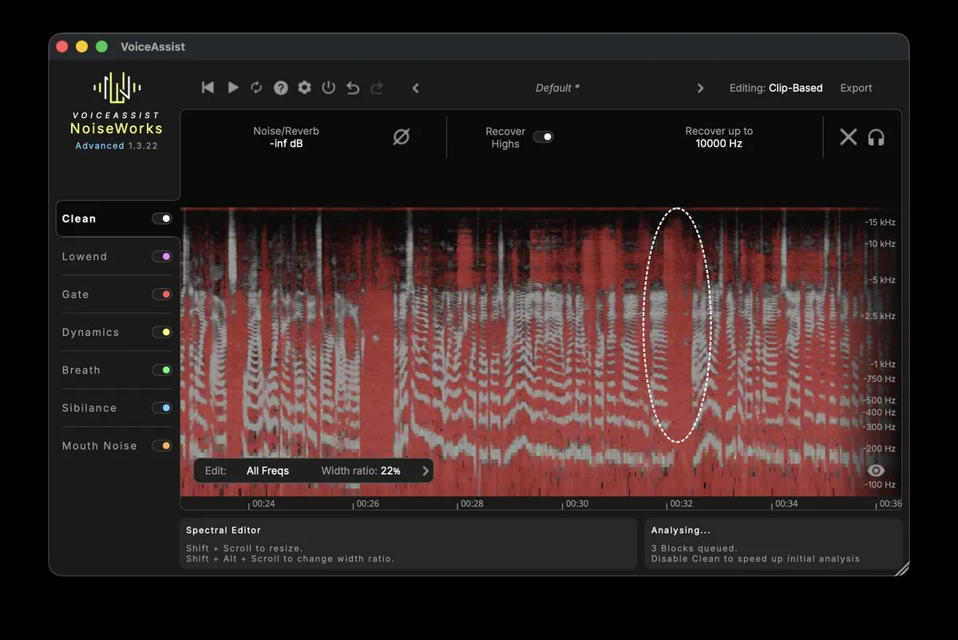958x640 pixels.
Task: Click the 00:24 timeline marker
Action: point(263,504)
